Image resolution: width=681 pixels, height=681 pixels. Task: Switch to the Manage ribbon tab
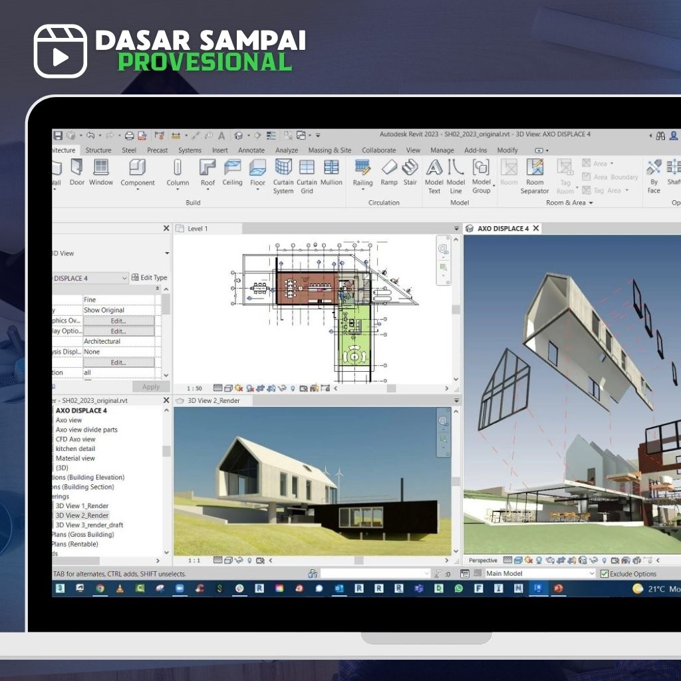pos(442,150)
